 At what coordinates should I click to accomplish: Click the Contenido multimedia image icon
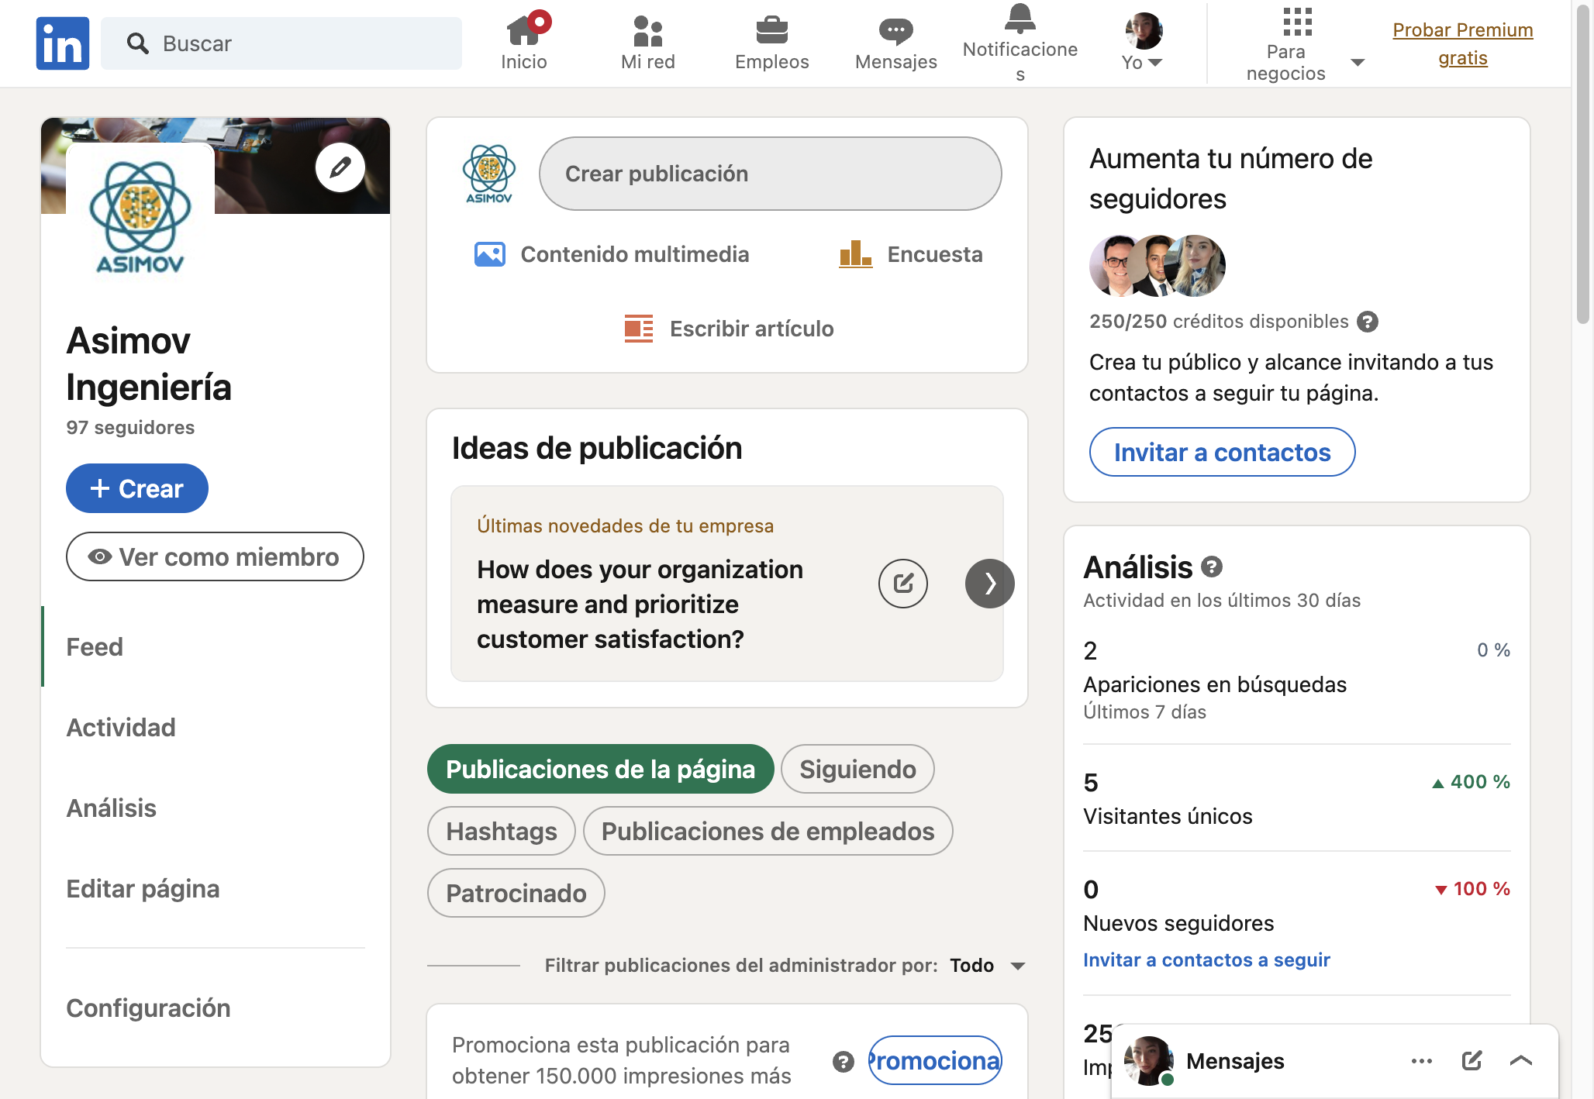tap(490, 254)
